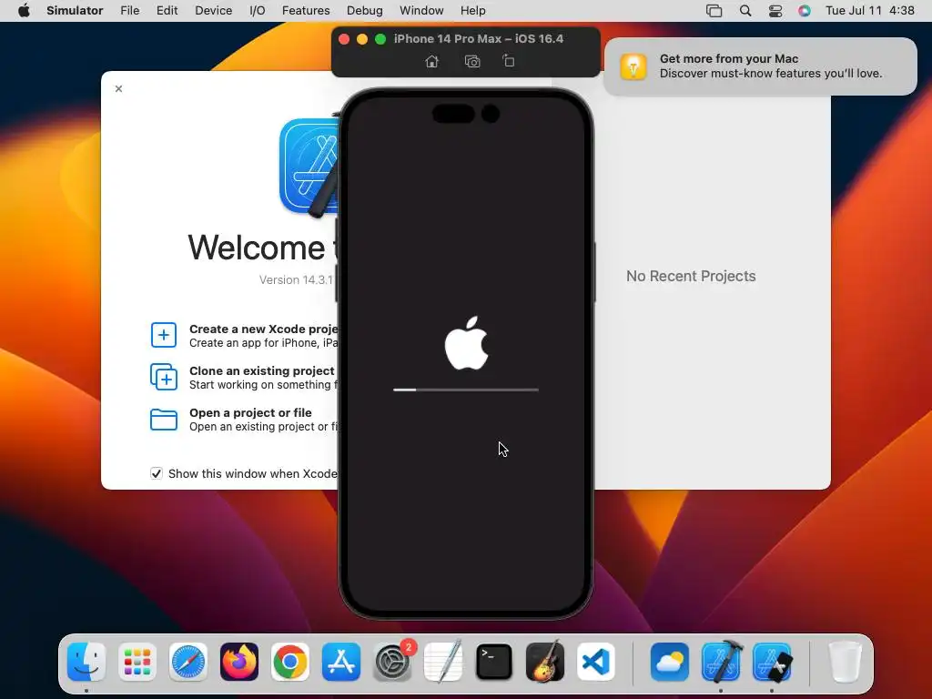Click Open a project or file text

(250, 412)
